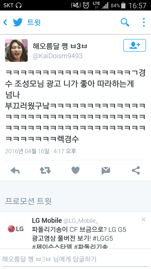This screenshot has width=151, height=269.
Task: Follow user with the add-person button
Action: point(135,45)
